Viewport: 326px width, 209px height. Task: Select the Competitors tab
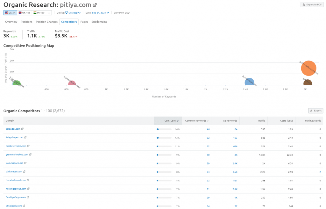click(x=69, y=22)
